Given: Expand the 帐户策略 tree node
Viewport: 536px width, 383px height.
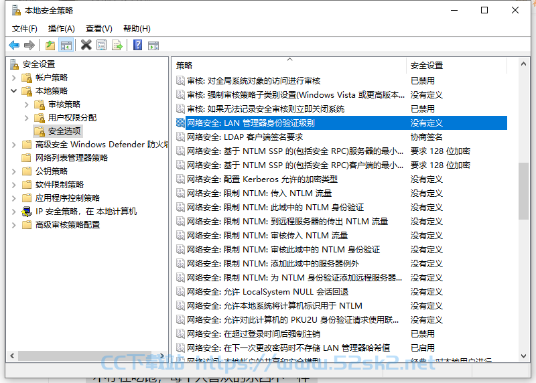Looking at the screenshot, I should pyautogui.click(x=13, y=78).
